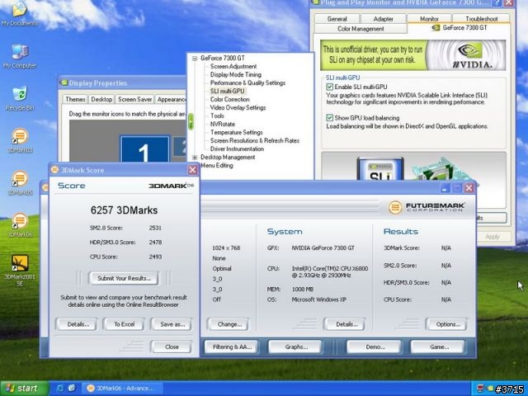Select Screen Resolutions & Refresh Rates item
This screenshot has height=396, width=528.
(255, 140)
